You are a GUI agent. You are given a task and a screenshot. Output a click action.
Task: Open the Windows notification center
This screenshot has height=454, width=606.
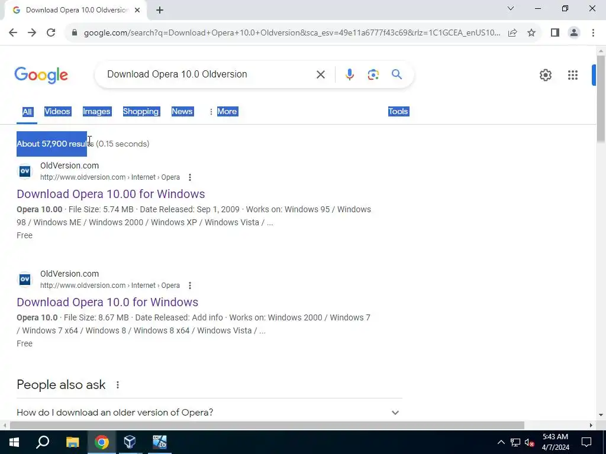(586, 442)
